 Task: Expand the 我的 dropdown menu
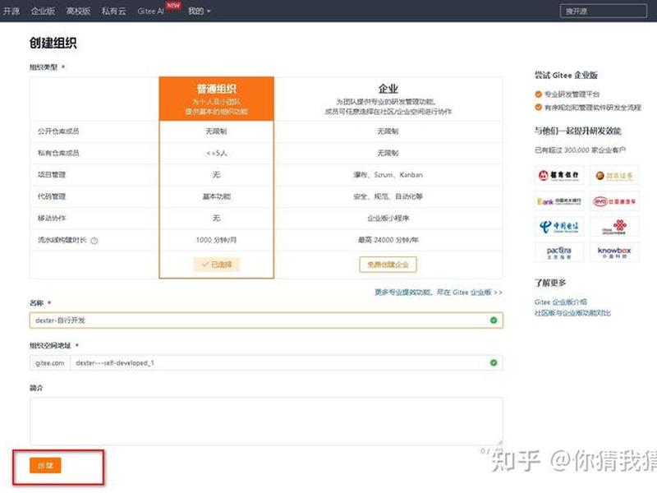click(199, 11)
